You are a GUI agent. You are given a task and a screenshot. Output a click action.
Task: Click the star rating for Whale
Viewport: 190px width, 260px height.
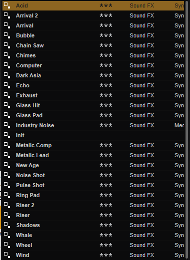coord(106,235)
